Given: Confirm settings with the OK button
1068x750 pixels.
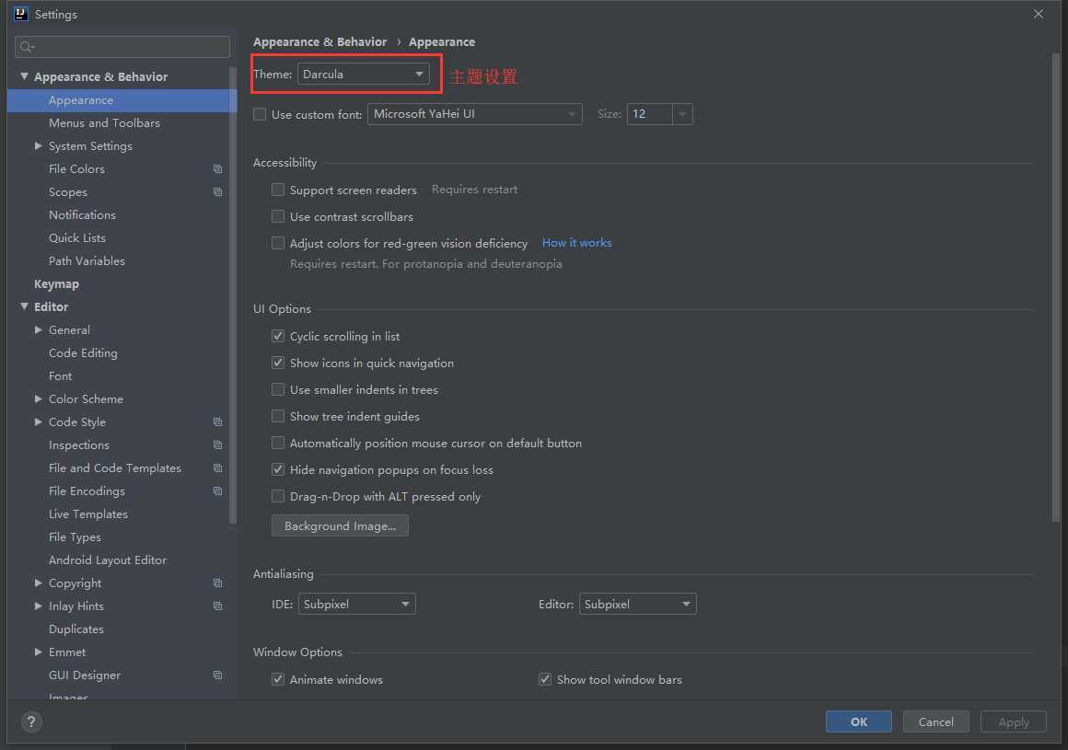Looking at the screenshot, I should point(859,722).
